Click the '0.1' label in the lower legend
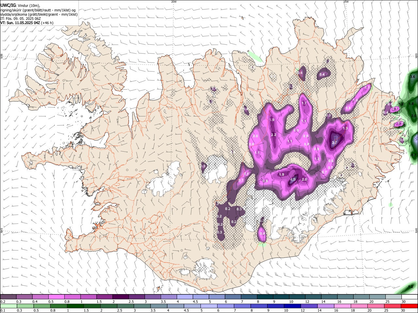The image size is (418, 313). tap(3, 310)
